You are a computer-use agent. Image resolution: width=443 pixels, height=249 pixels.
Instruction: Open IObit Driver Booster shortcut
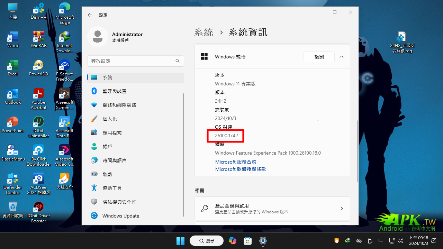39,212
